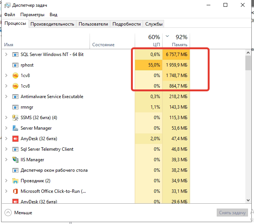Click the Sql Server Telemetry Client icon

pyautogui.click(x=15, y=149)
